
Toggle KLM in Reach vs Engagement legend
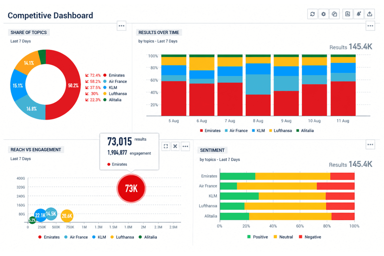coord(99,237)
